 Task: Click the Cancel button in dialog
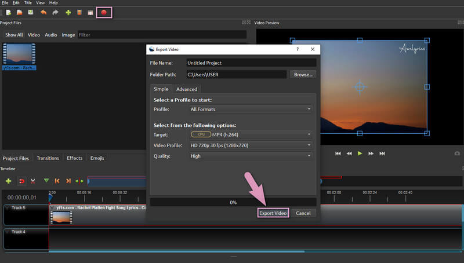pos(303,213)
